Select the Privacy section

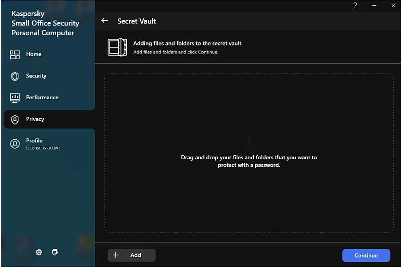click(49, 119)
